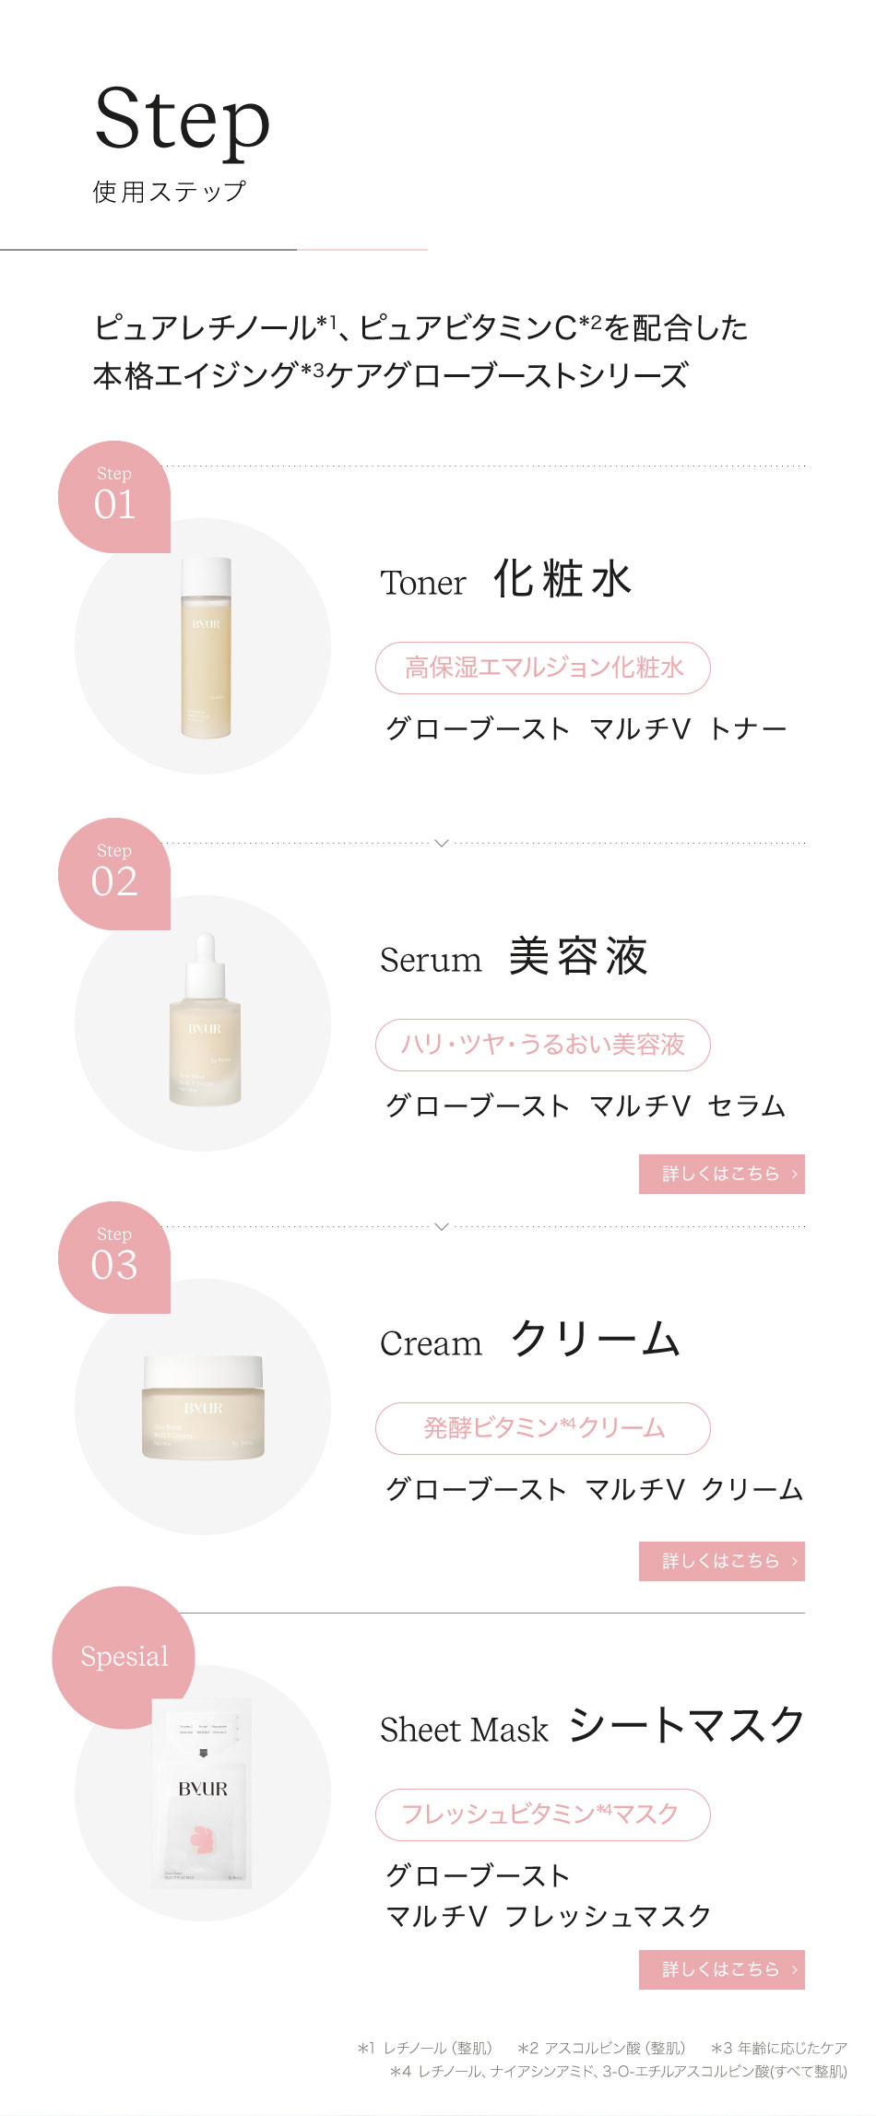Viewport: 876px width, 2116px height.
Task: Click the Spesial pink circle badge
Action: (124, 1657)
